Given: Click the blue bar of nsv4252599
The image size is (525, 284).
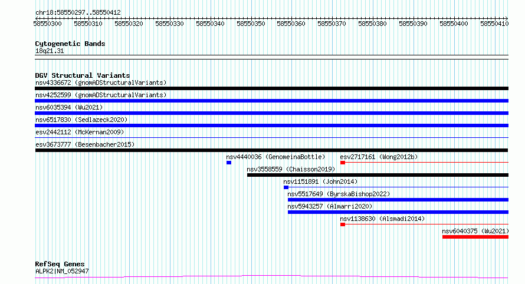Looking at the screenshot, I should [271, 101].
